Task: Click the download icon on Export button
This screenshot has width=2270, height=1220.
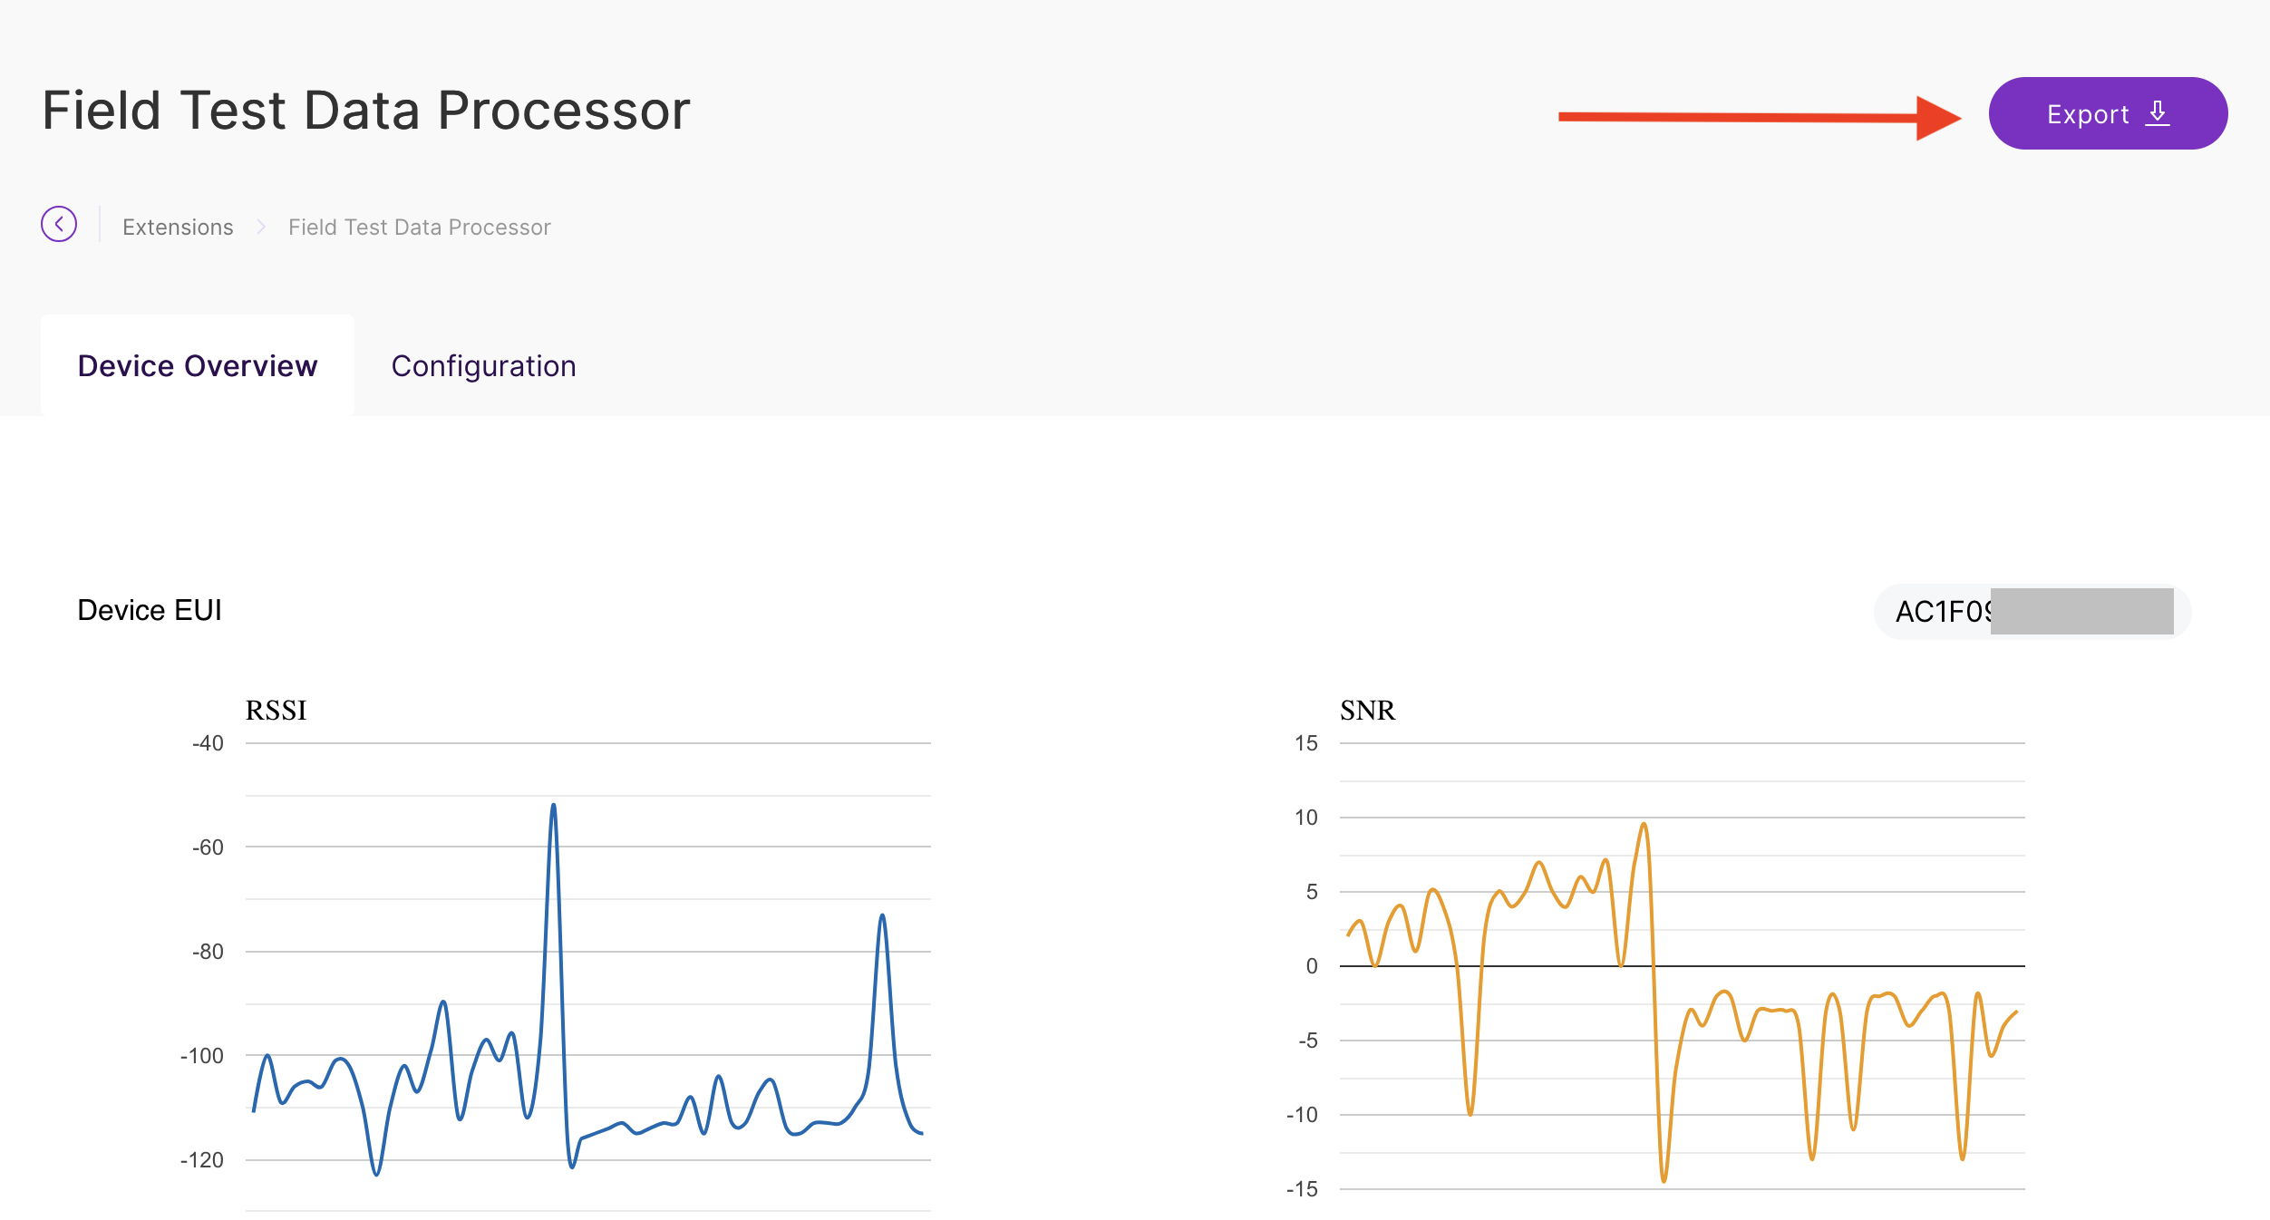Action: click(2158, 114)
